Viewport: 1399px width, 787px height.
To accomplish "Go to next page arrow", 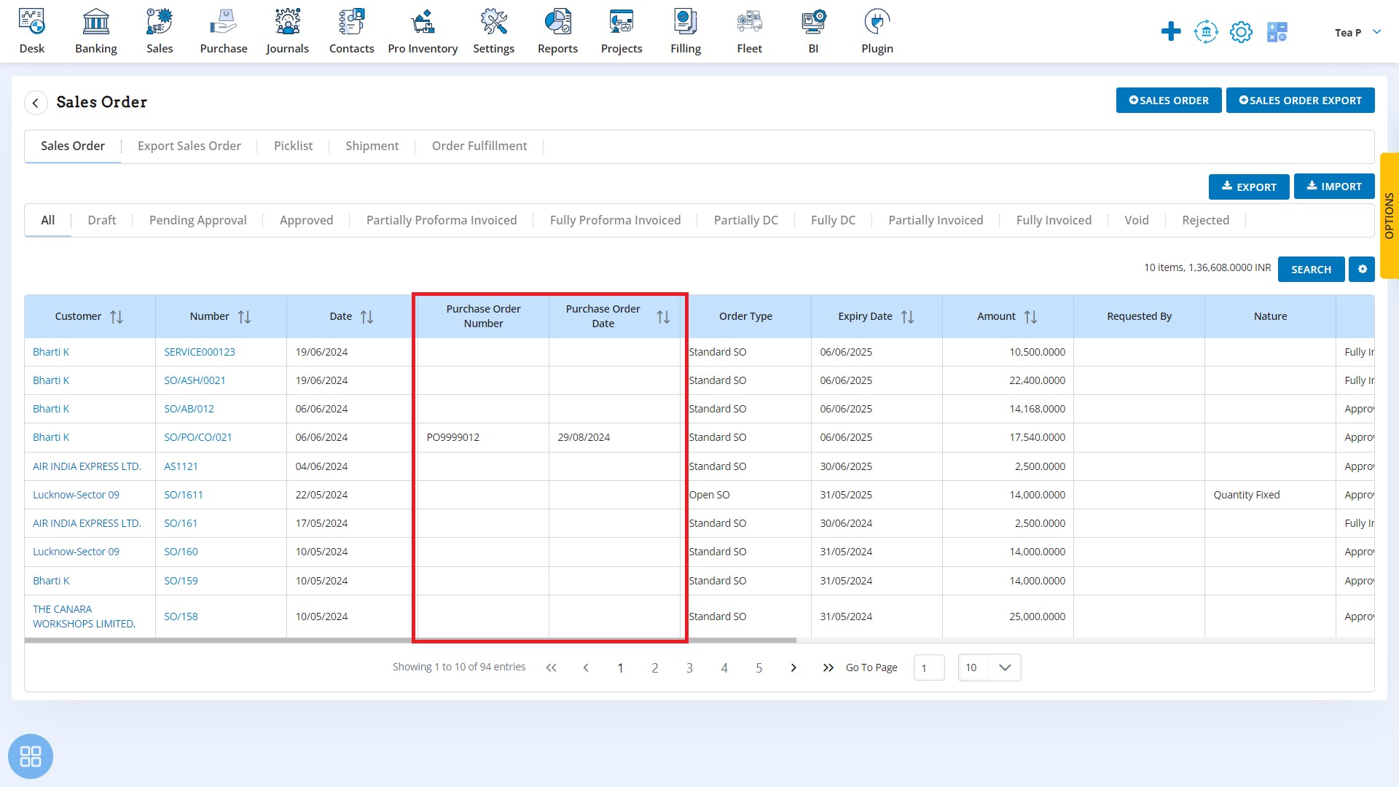I will click(x=793, y=667).
